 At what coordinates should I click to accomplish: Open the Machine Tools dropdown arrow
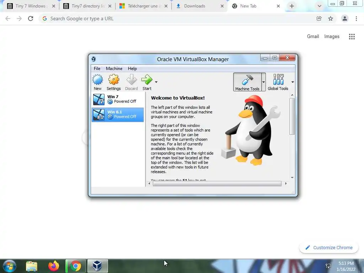pos(263,82)
